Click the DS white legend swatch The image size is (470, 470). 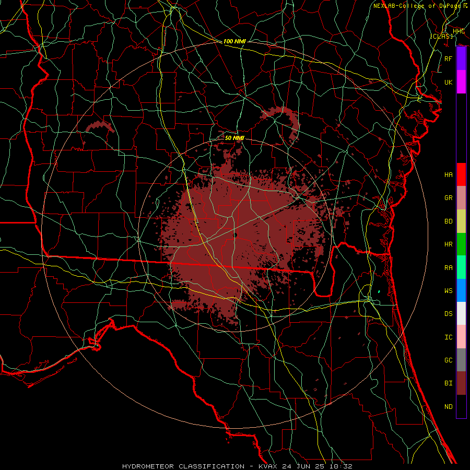(461, 313)
